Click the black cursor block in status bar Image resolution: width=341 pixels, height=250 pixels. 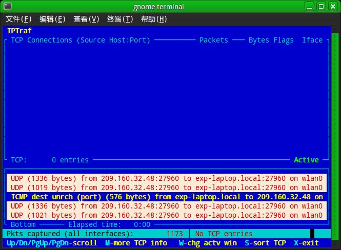(x=312, y=234)
